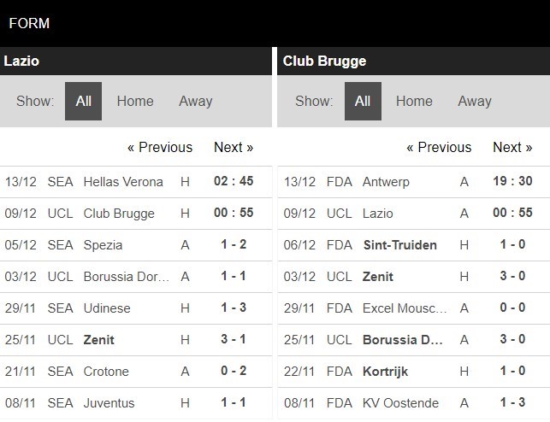This screenshot has height=422, width=550.
Task: Click the Lazio vs Juventus 1 - 1 result
Action: click(234, 403)
